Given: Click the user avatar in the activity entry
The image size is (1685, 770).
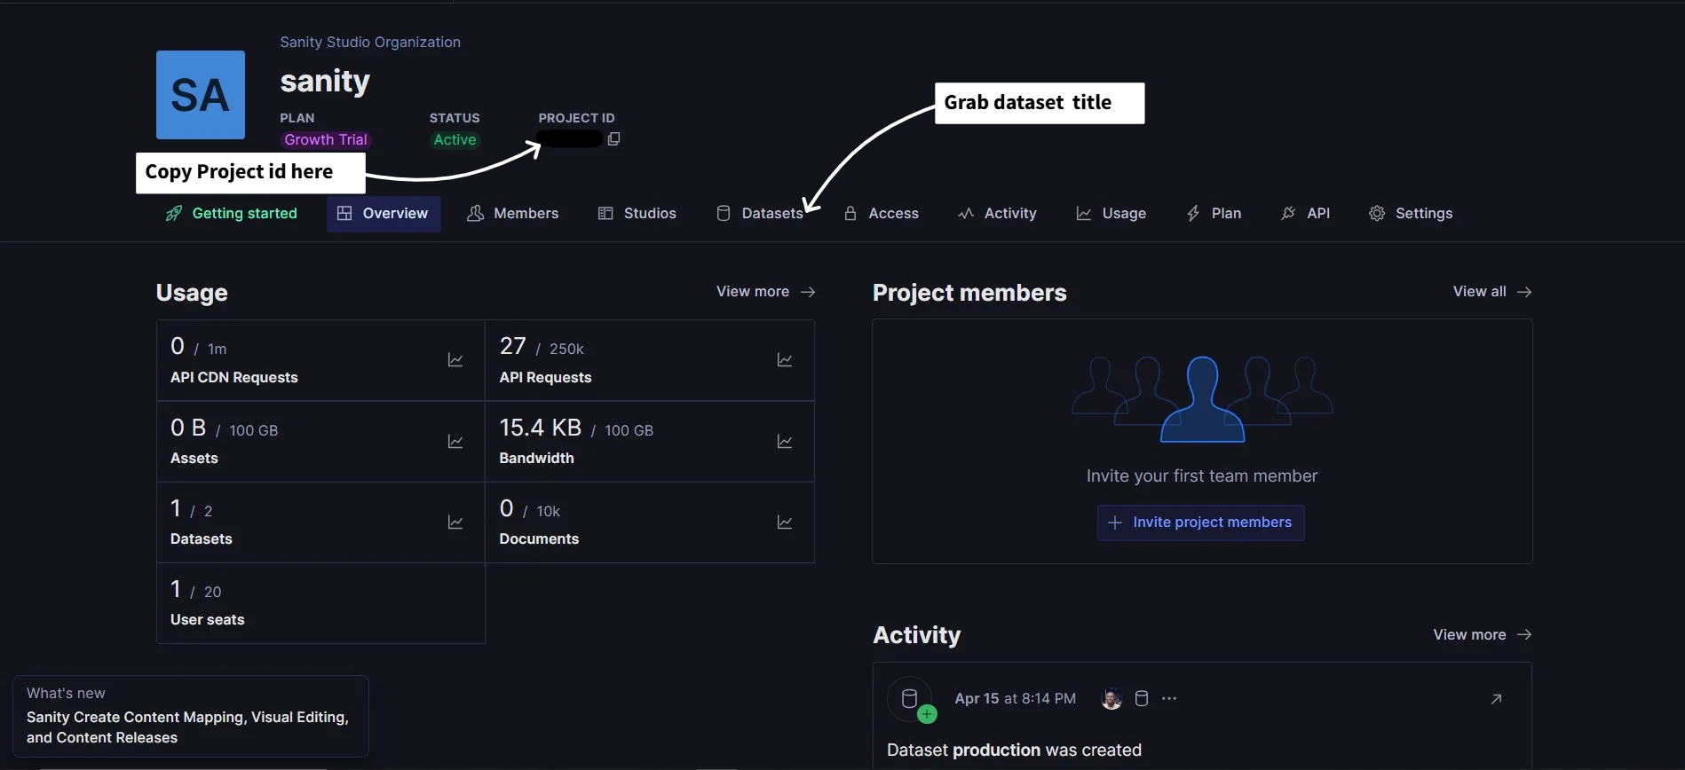Looking at the screenshot, I should [1111, 699].
